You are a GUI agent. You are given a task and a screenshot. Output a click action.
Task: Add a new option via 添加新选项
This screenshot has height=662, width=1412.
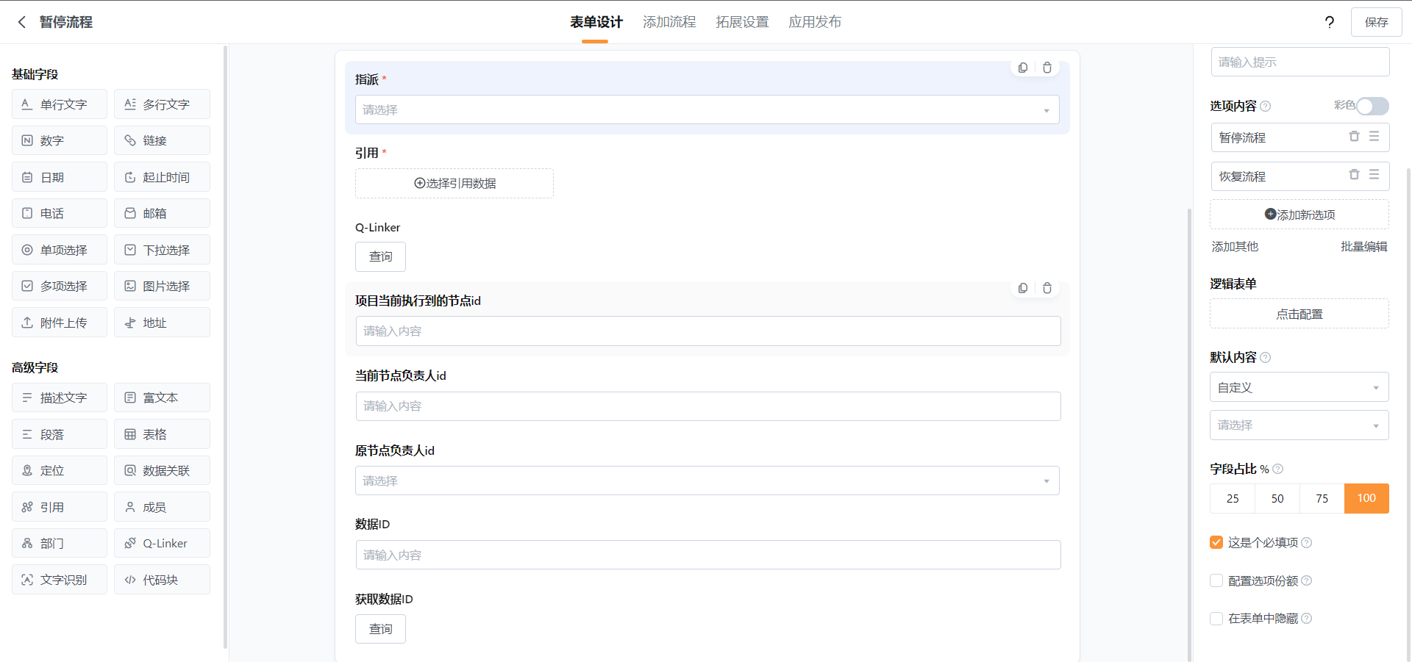[1299, 215]
